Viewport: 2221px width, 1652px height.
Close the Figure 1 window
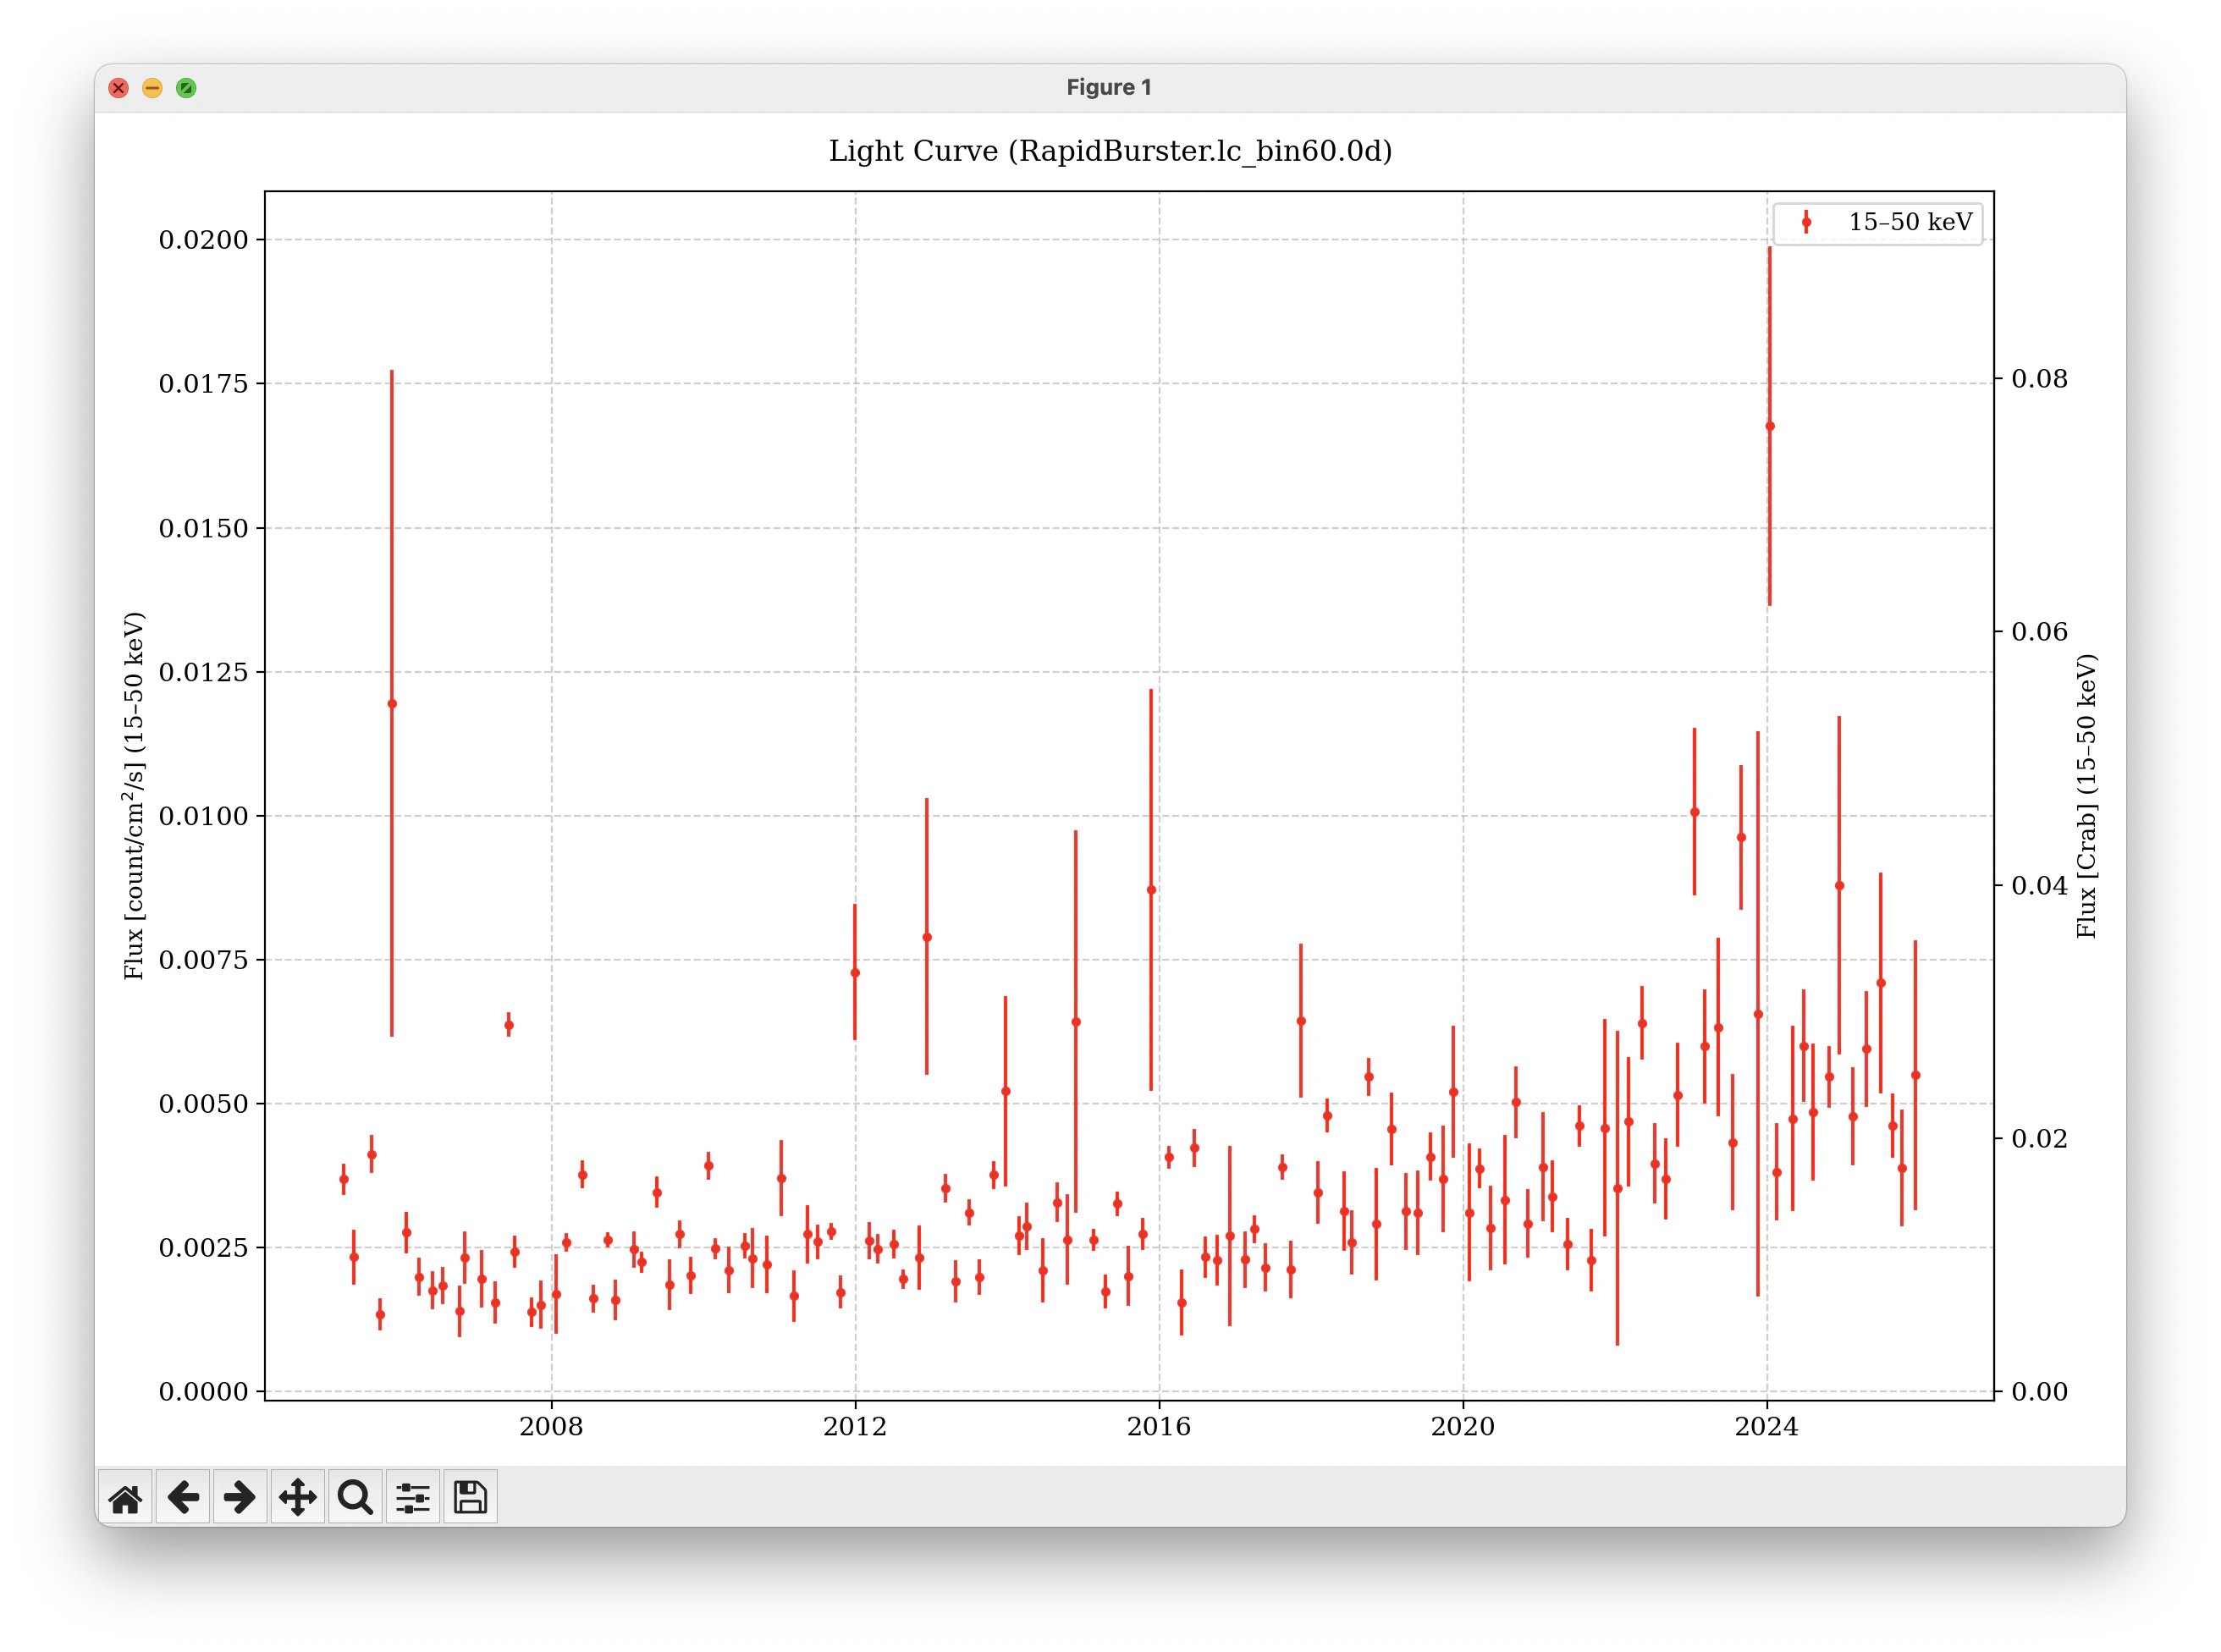coord(119,88)
